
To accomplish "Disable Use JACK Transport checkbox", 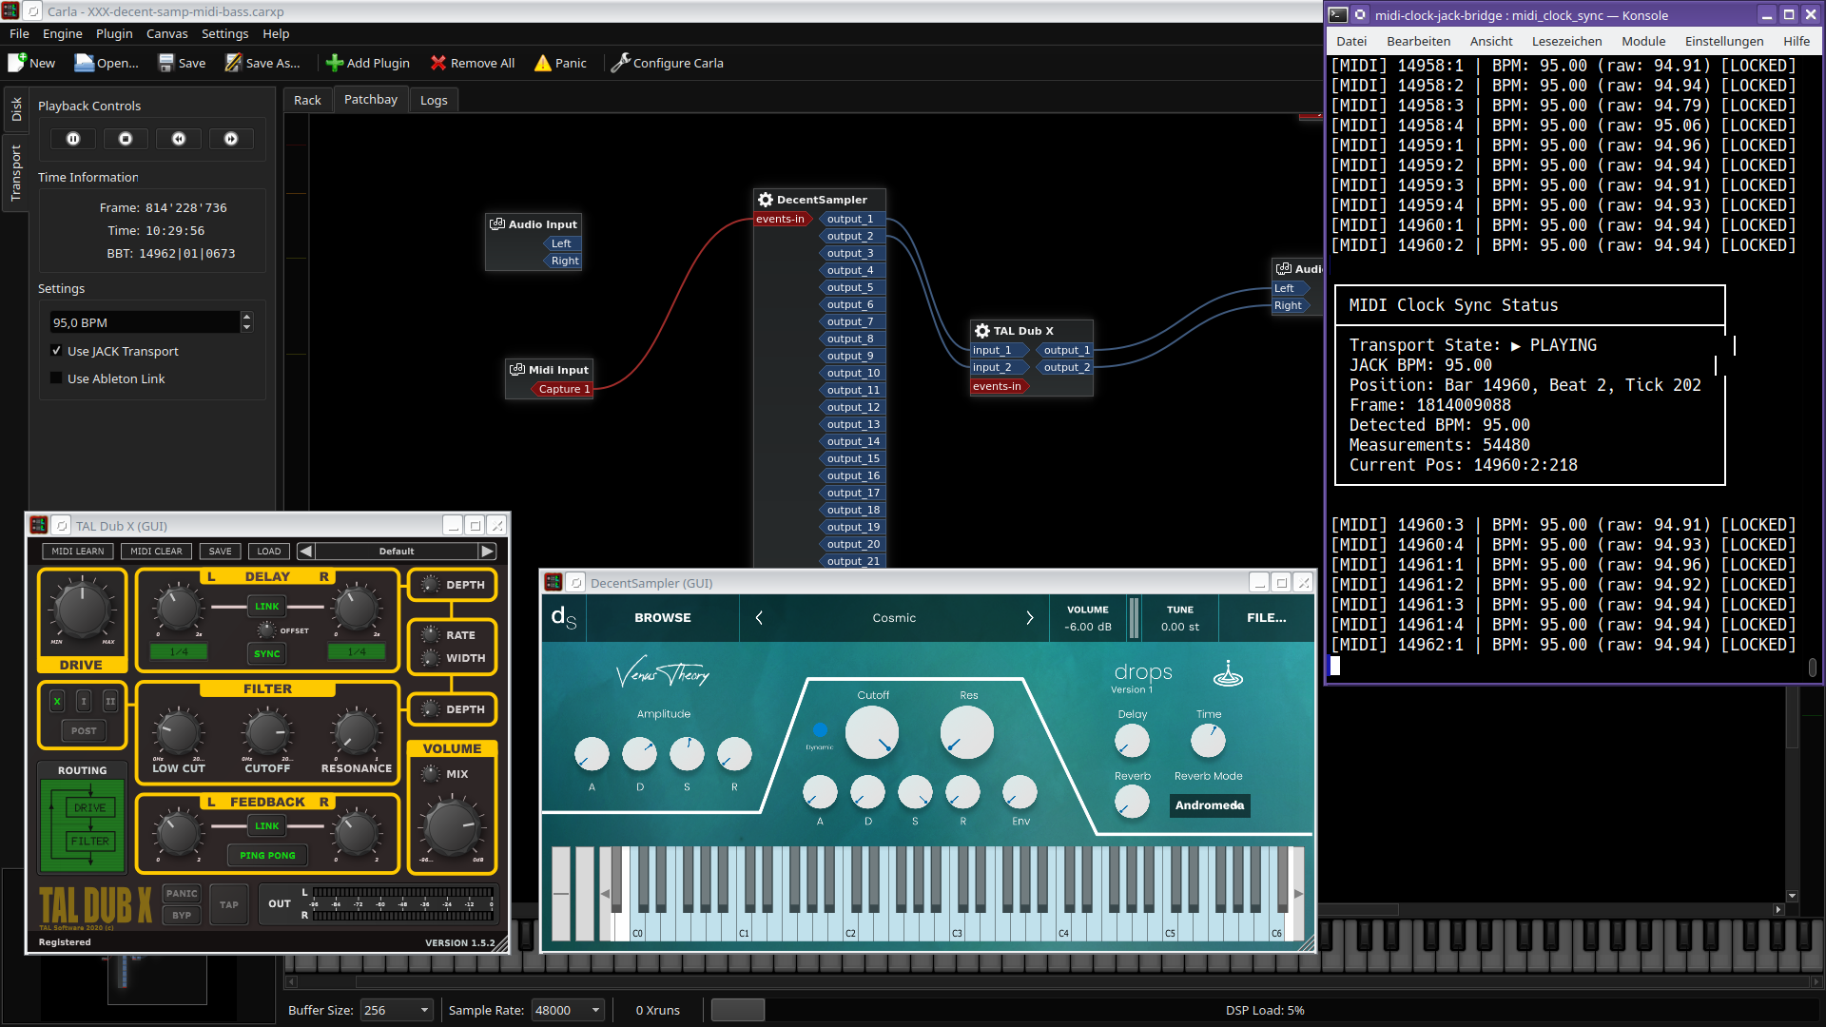I will tap(57, 351).
